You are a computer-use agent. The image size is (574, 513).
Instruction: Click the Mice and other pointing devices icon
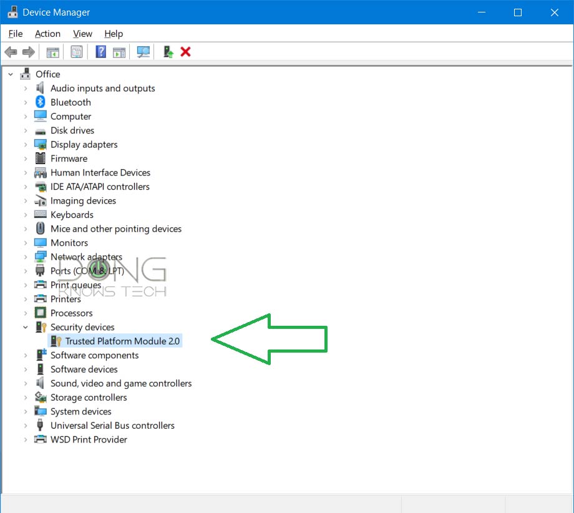click(41, 228)
